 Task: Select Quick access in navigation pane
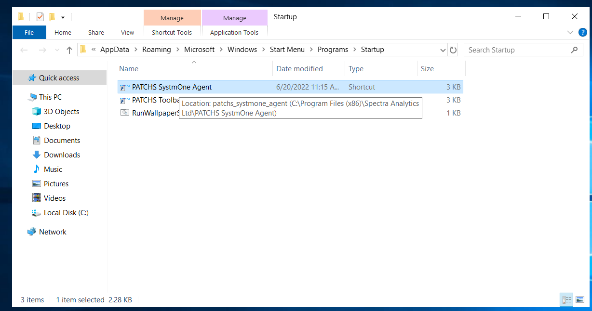tap(59, 78)
